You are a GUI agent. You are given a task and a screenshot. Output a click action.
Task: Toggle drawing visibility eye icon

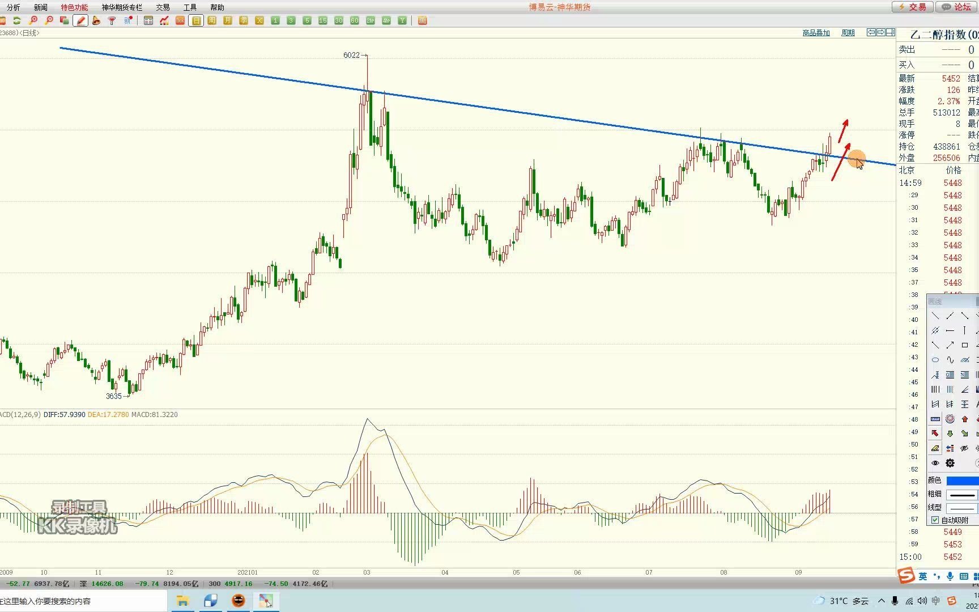[x=935, y=463]
